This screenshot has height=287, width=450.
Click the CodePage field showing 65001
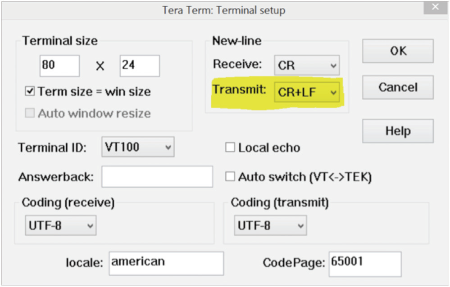click(x=365, y=264)
